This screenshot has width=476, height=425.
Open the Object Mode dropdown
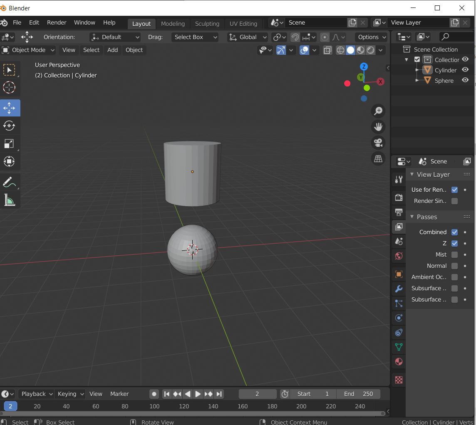(x=28, y=50)
